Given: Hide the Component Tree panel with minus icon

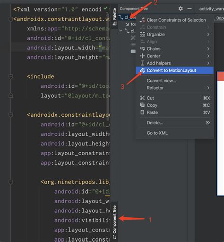Looking at the screenshot, I should point(190,9).
